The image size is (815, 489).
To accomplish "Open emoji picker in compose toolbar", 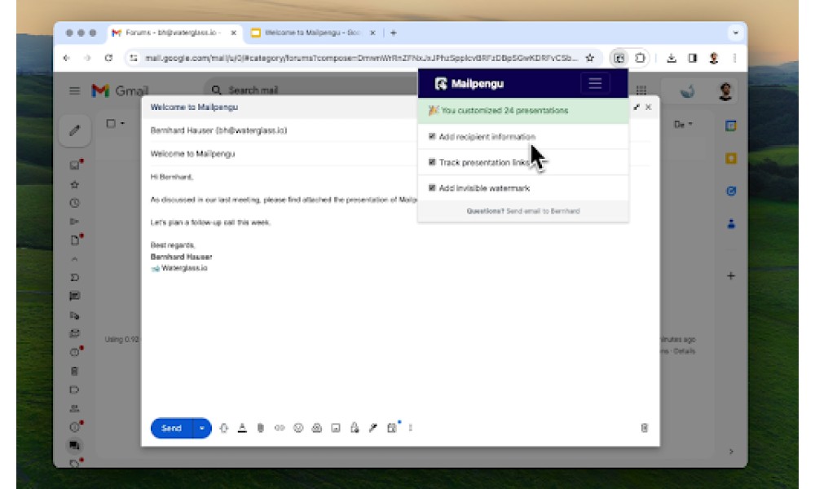I will [298, 428].
